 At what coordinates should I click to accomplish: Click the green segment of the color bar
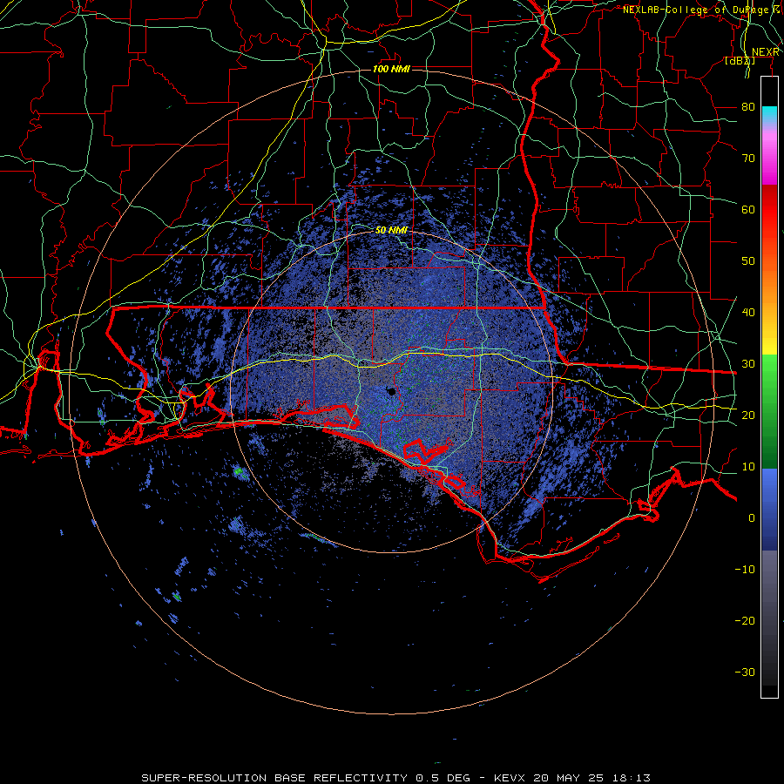pos(769,411)
